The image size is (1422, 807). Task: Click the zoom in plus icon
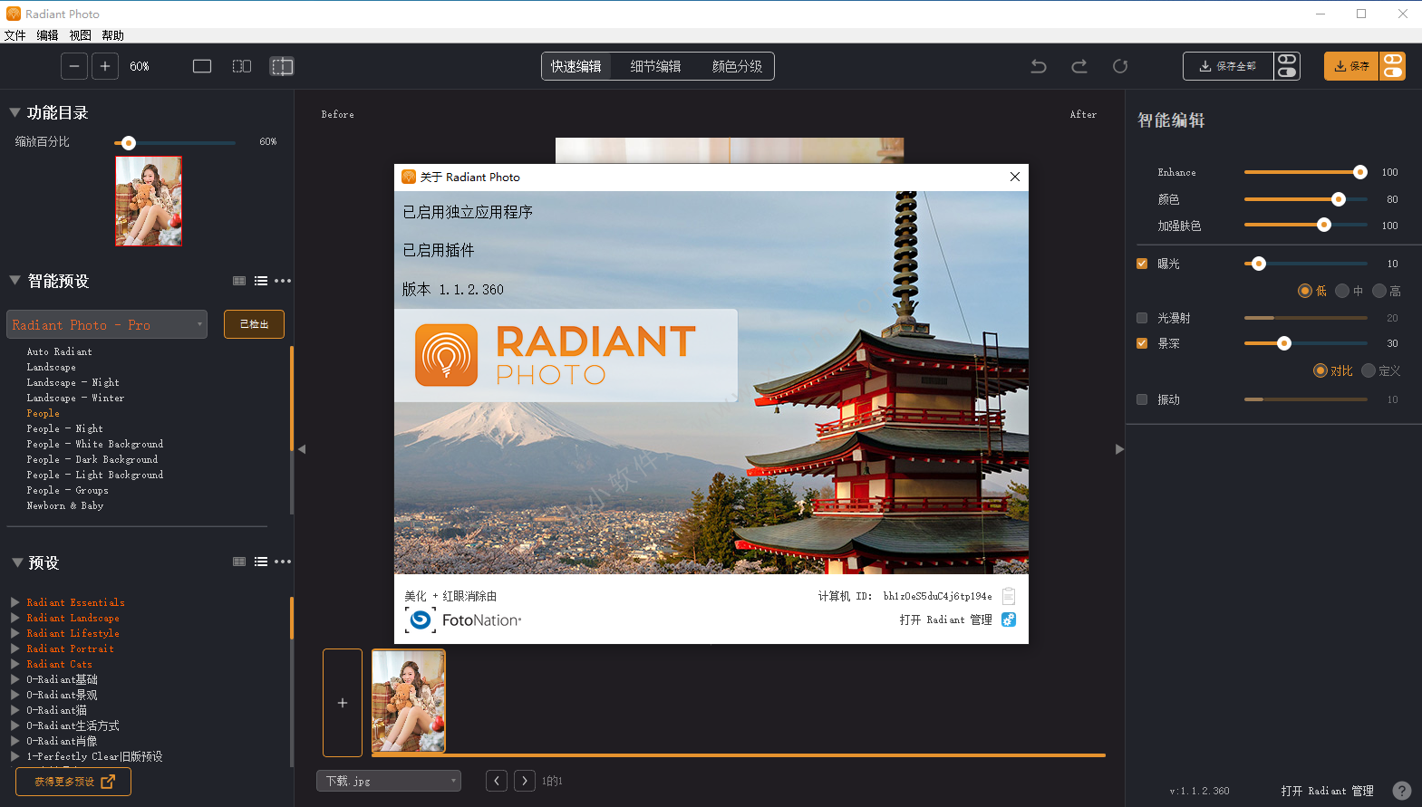105,66
